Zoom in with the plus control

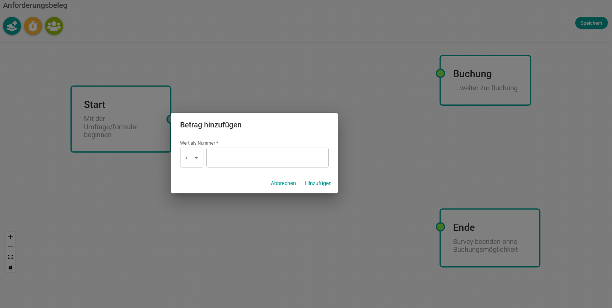11,237
